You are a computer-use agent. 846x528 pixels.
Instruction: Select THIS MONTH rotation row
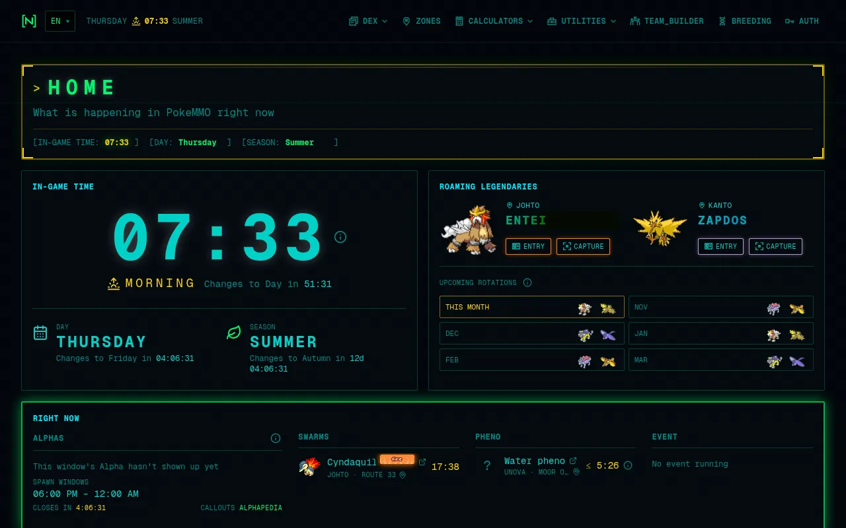click(x=532, y=307)
